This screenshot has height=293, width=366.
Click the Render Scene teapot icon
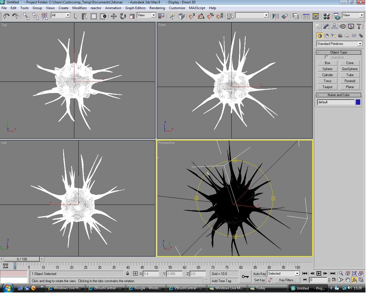(x=337, y=16)
